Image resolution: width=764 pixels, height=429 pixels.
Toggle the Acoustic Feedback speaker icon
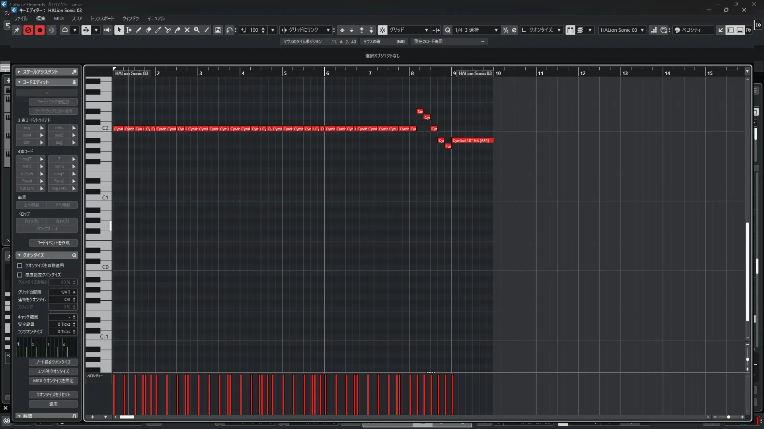point(107,30)
